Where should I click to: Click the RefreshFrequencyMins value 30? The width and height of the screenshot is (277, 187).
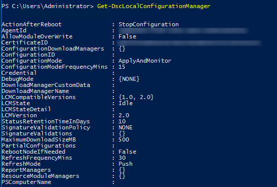click(122, 158)
